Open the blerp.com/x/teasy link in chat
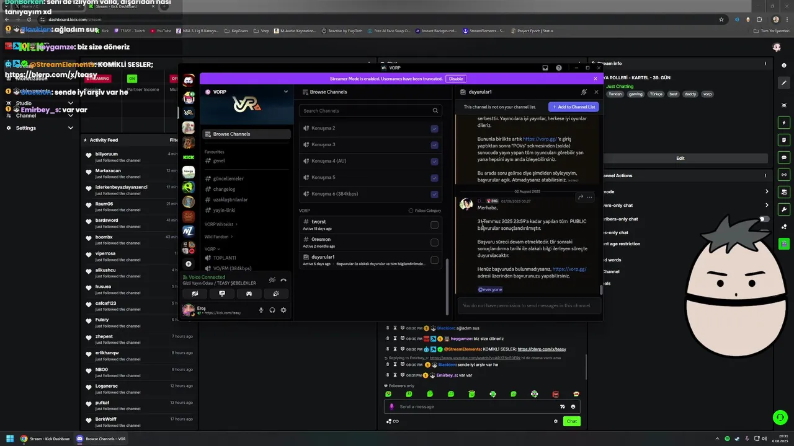Image resolution: width=794 pixels, height=446 pixels. (x=542, y=349)
